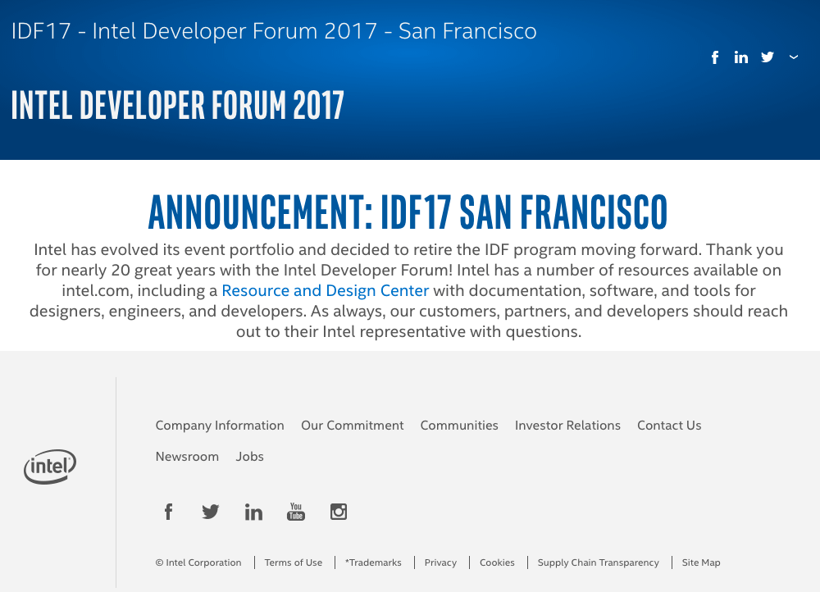Viewport: 820px width, 592px height.
Task: Navigate to the Site Map
Action: (x=701, y=562)
